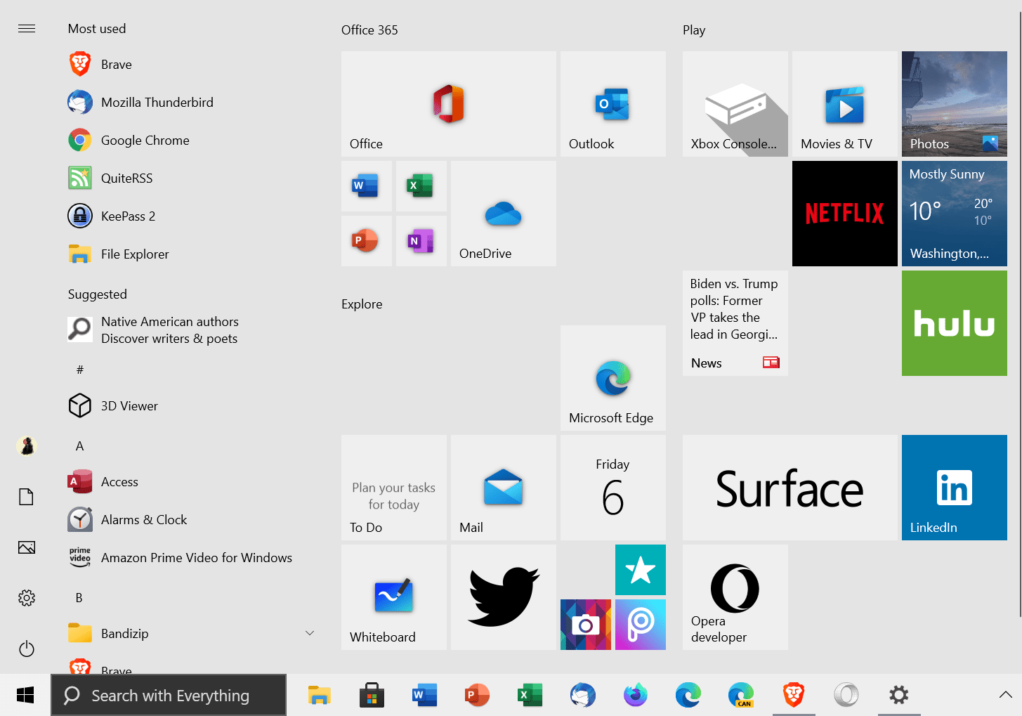Open the Surface tile
Image resolution: width=1022 pixels, height=716 pixels.
tap(790, 488)
